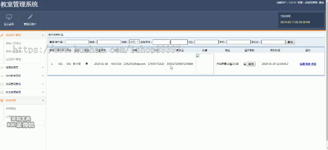
Task: Open the 显示桌面 monitor icon
Action: 9,17
